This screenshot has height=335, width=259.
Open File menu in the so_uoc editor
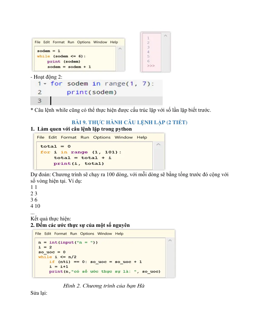pos(38,234)
